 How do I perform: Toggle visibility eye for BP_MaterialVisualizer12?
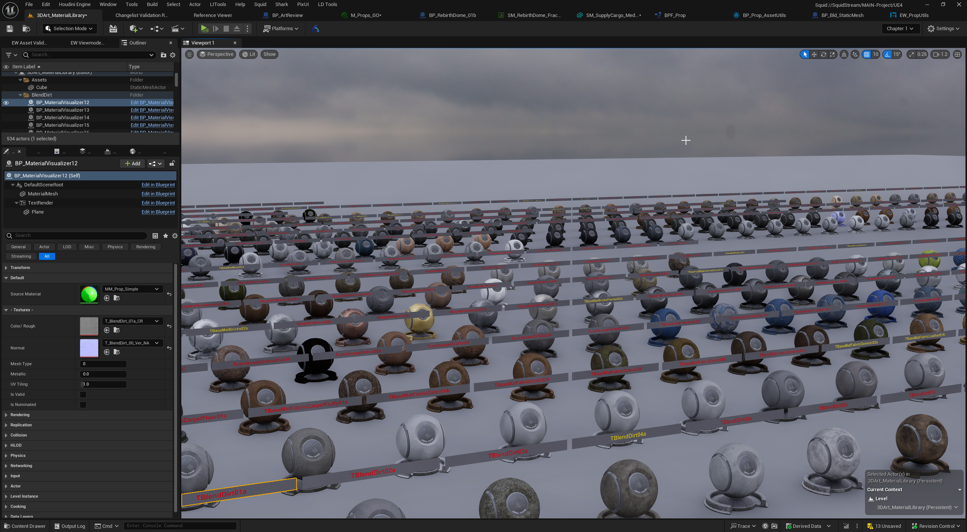click(6, 103)
